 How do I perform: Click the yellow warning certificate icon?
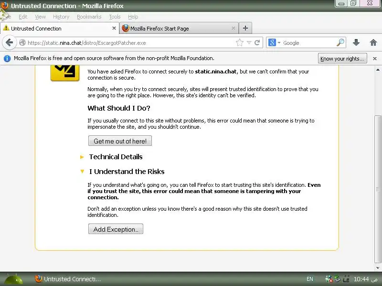65,73
